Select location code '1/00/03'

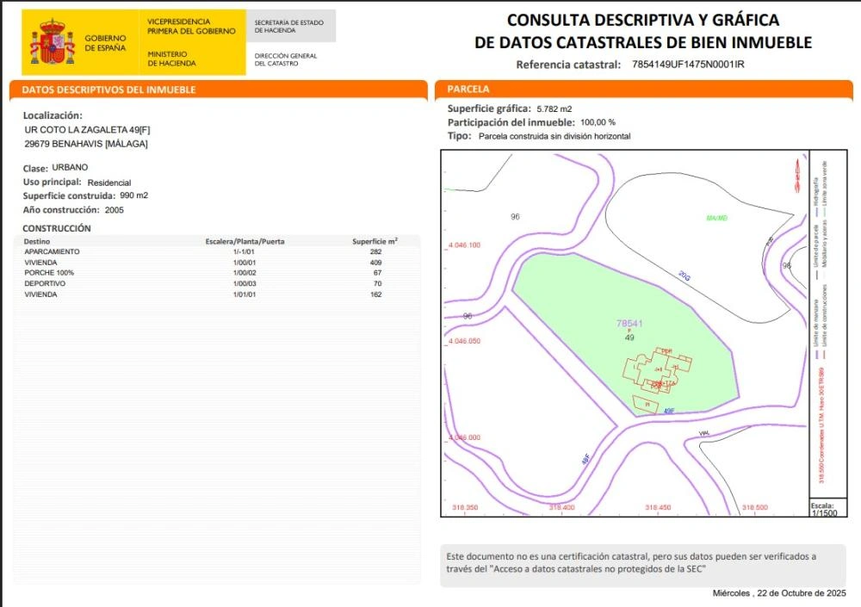click(x=245, y=283)
